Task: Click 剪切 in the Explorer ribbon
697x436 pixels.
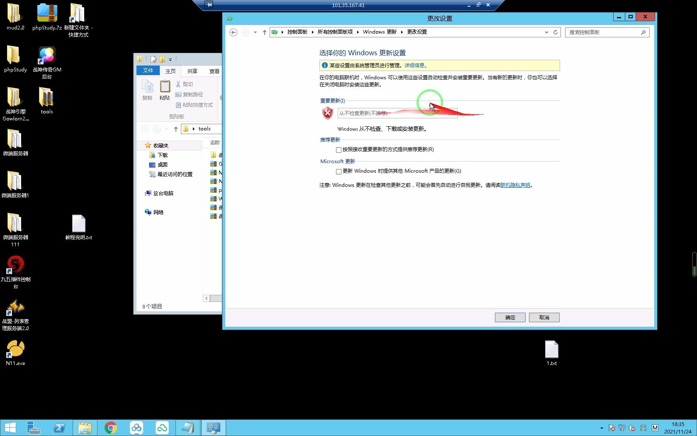Action: pyautogui.click(x=184, y=84)
